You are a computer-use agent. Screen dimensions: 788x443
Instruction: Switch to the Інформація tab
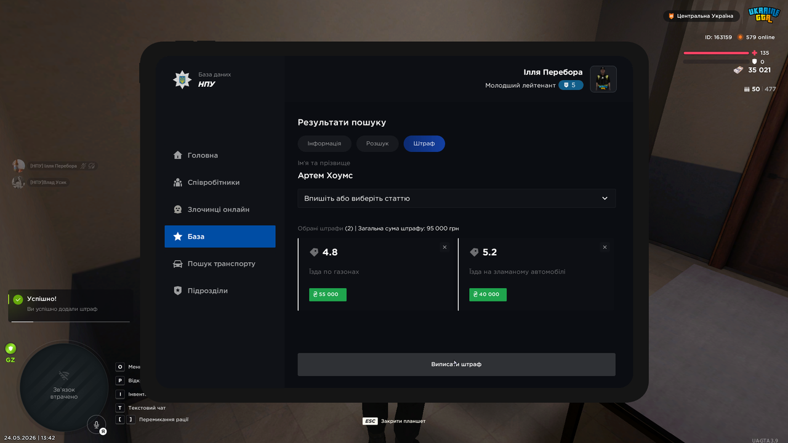(324, 143)
